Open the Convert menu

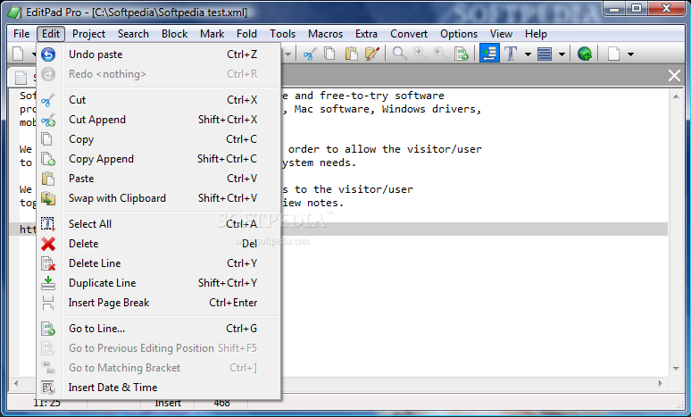[409, 34]
